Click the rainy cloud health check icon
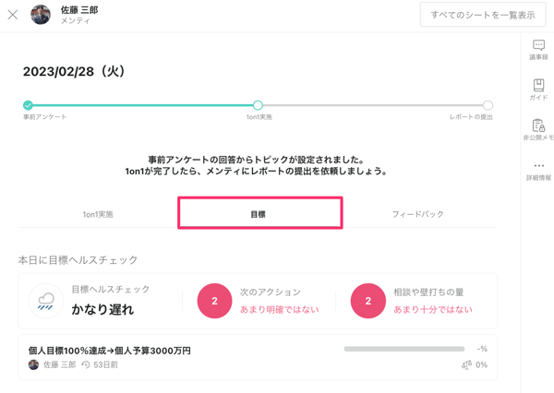 click(x=45, y=301)
